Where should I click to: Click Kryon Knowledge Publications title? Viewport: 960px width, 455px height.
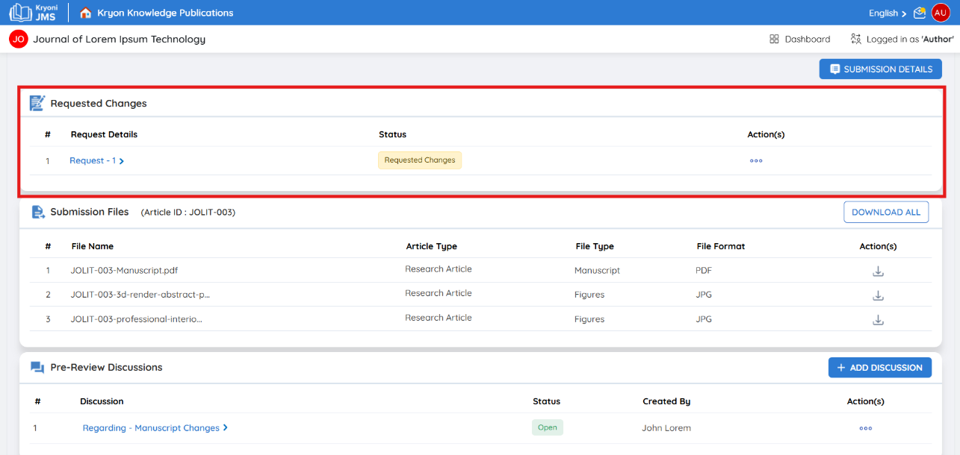165,13
